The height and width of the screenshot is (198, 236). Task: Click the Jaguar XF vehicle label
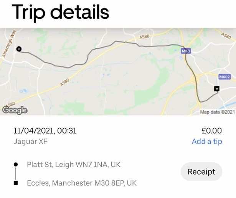point(31,141)
